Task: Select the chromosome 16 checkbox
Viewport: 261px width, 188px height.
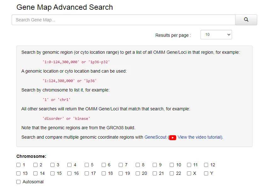Action: click(70, 173)
